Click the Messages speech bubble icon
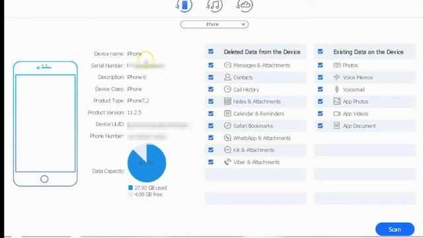Image resolution: width=423 pixels, height=238 pixels. (227, 65)
